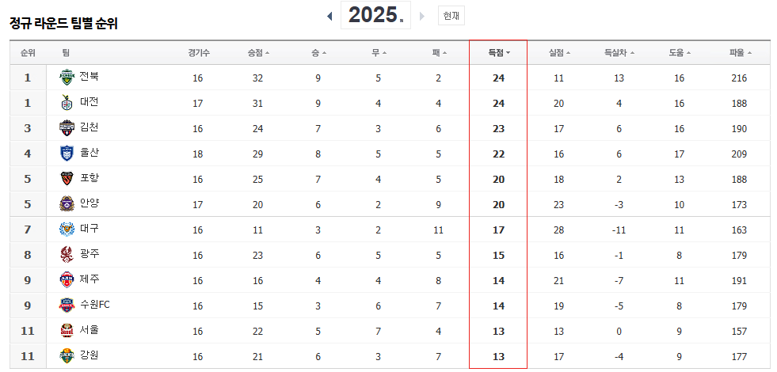
Task: Click the Gwangju (광주) team emblem
Action: [x=66, y=255]
